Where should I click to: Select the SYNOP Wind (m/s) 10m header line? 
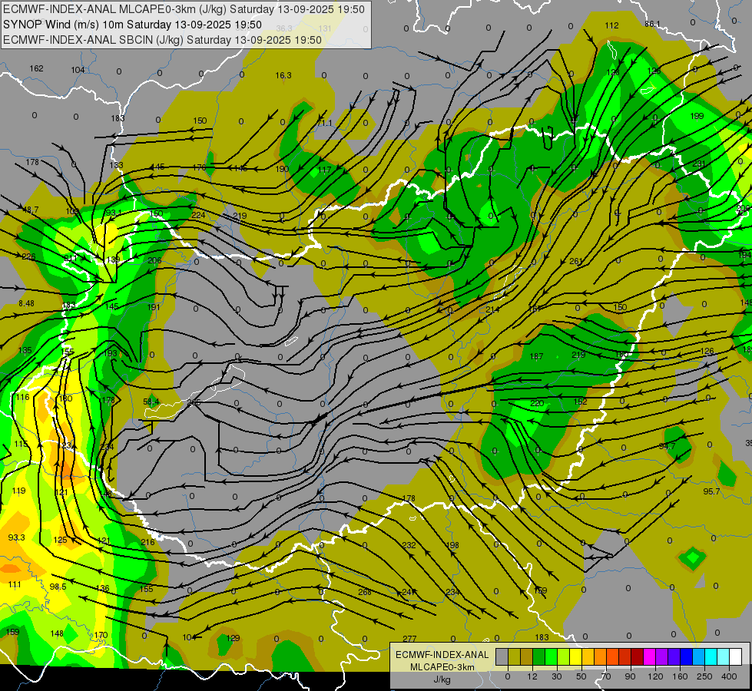coord(132,25)
